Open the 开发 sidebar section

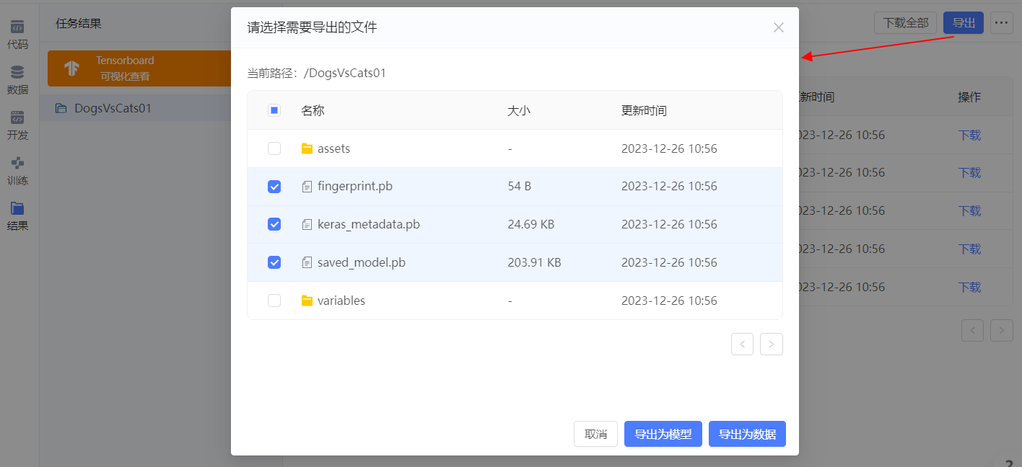click(x=18, y=126)
